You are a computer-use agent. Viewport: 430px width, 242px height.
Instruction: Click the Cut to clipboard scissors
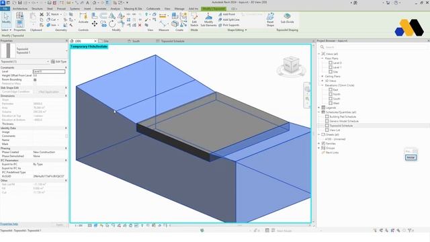42,14
